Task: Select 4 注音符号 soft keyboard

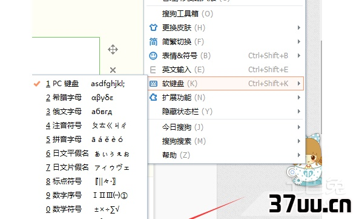Action: click(x=89, y=126)
